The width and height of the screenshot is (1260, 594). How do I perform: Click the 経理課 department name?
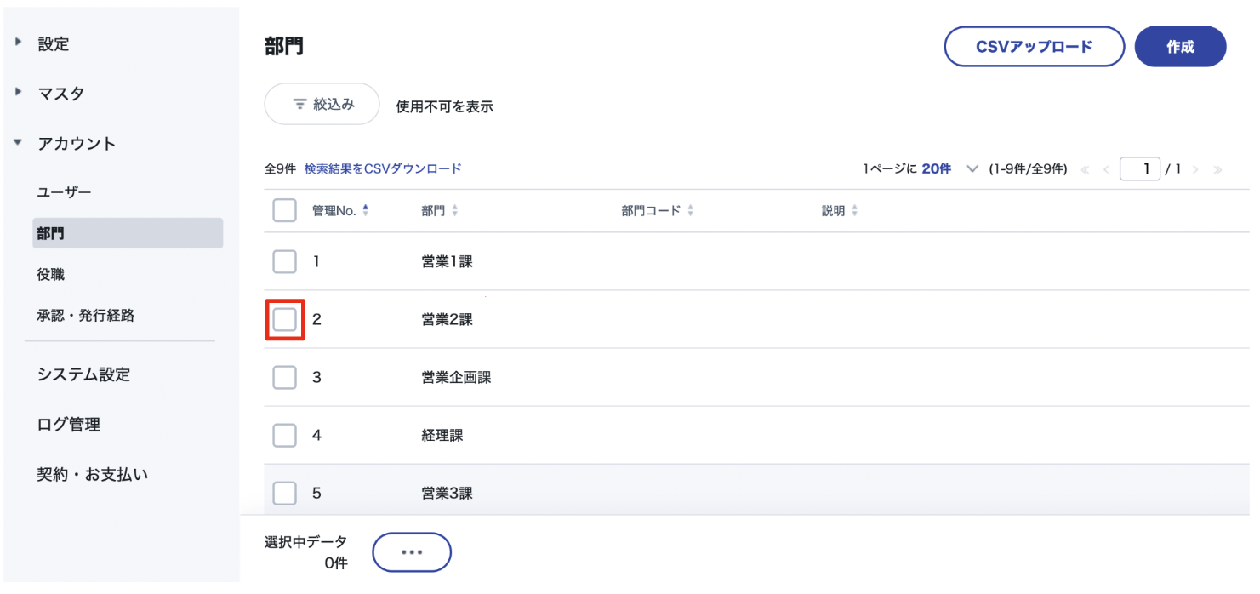[x=442, y=436]
